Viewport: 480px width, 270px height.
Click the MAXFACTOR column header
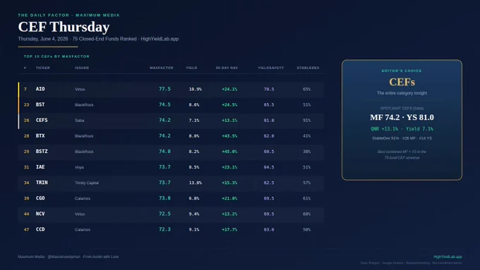[162, 68]
